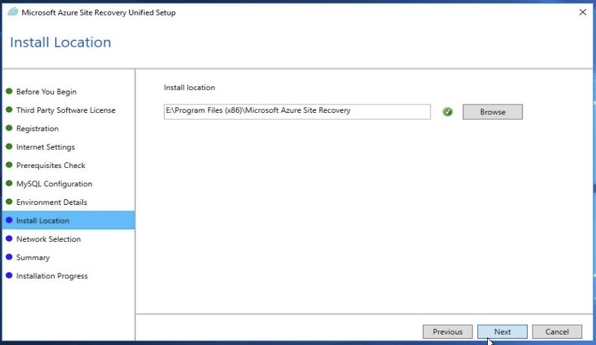Screen dimensions: 596x345
Task: Click the 'Install location' field label
Action: coord(189,87)
